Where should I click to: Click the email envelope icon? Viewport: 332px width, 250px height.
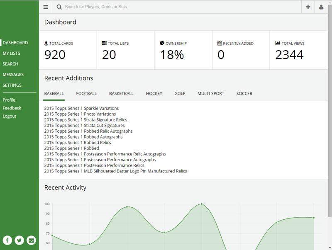(31, 240)
